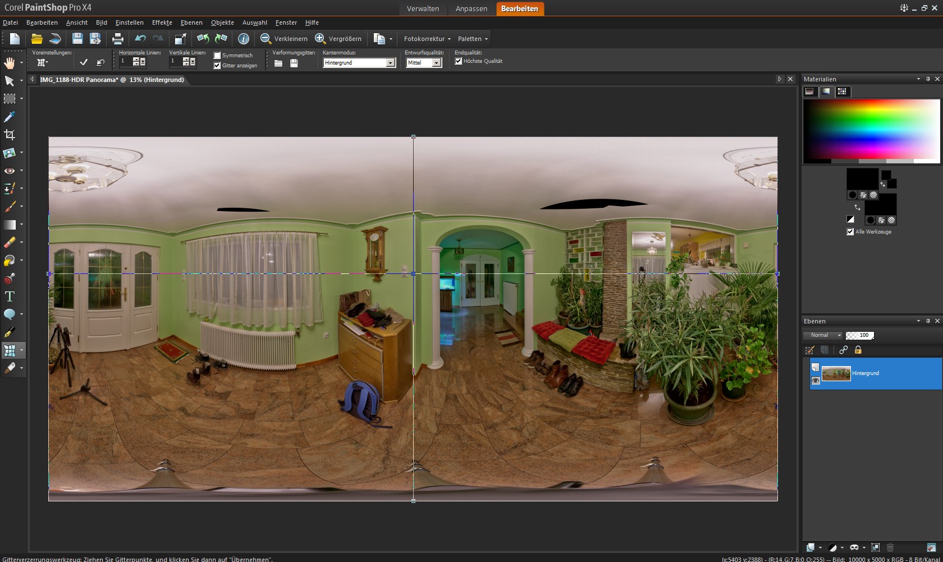Select the Red Eye tool
Image resolution: width=943 pixels, height=562 pixels.
point(10,171)
